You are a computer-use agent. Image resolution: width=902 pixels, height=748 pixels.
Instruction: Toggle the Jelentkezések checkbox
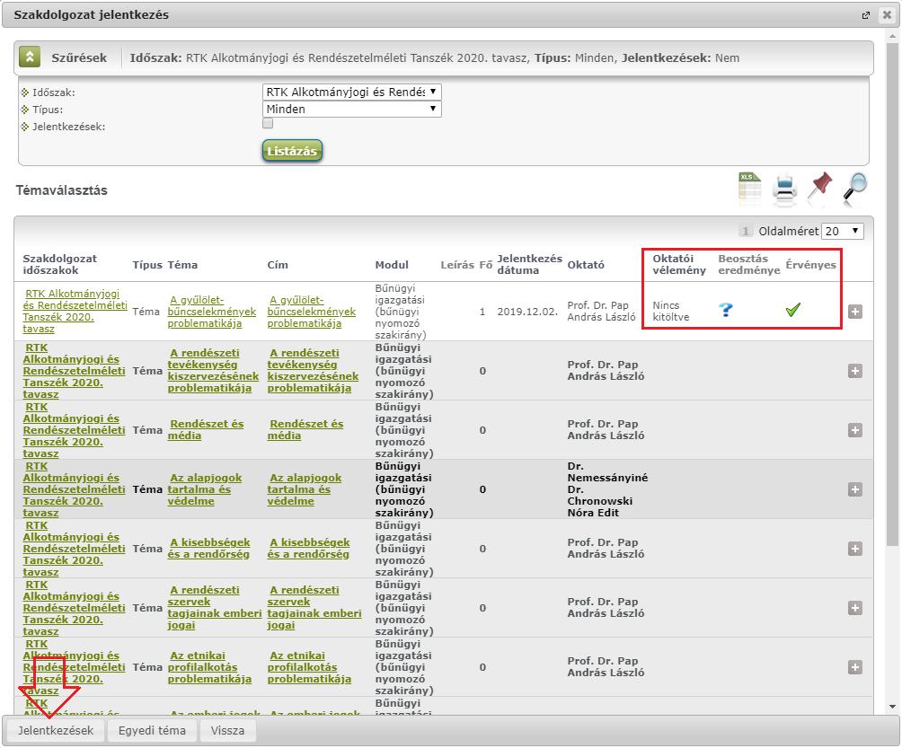[x=268, y=124]
